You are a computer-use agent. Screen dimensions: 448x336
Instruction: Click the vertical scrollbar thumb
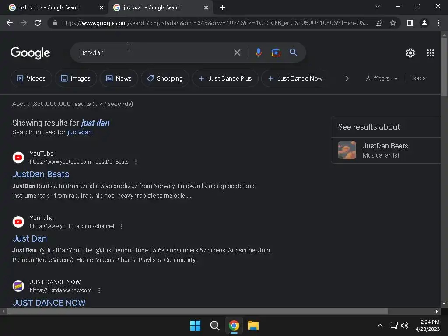coord(444,67)
